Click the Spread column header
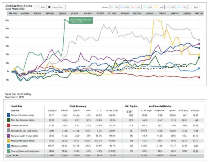Screen dimensions: 208x162 [172, 110]
